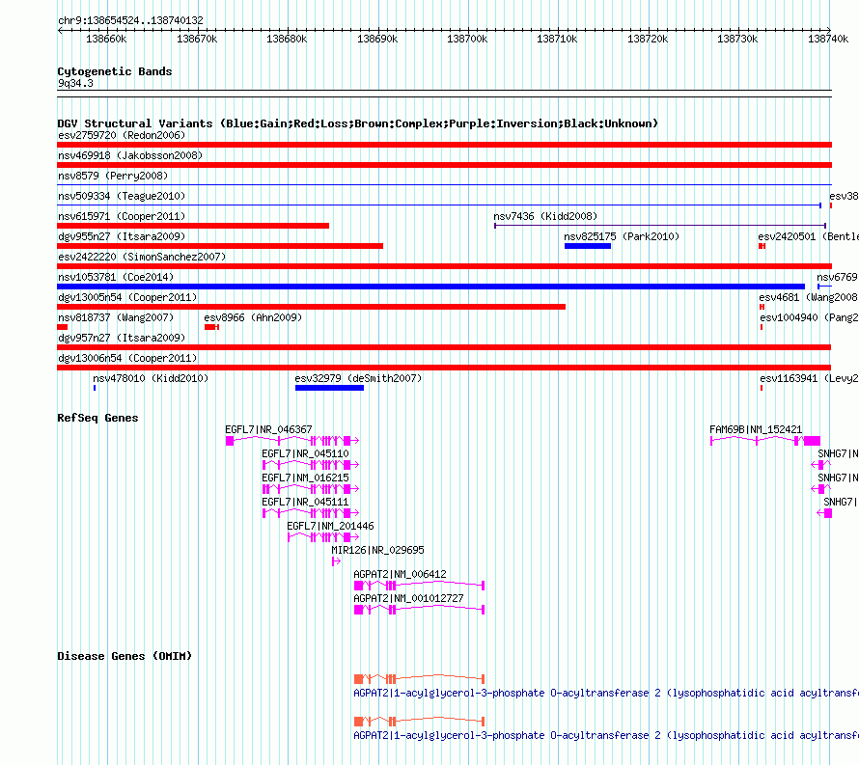859x765 pixels.
Task: Select variant nsv818737 (Wang2007)
Action: (x=62, y=327)
